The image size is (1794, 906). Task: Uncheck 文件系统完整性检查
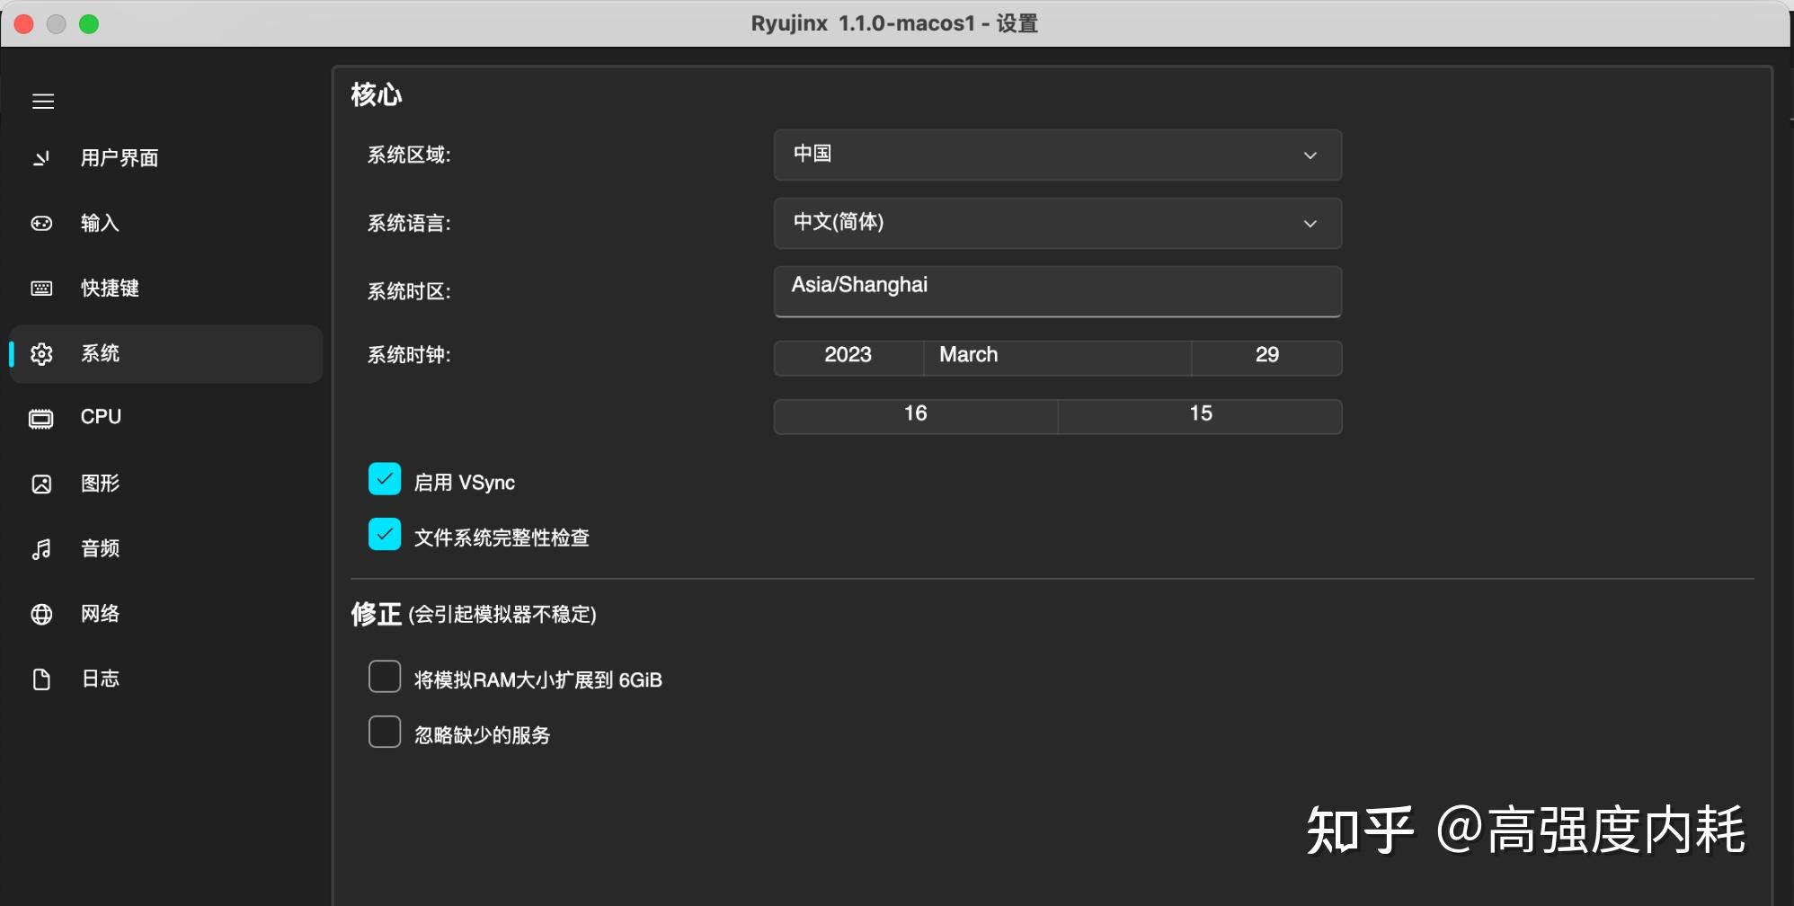pos(385,534)
